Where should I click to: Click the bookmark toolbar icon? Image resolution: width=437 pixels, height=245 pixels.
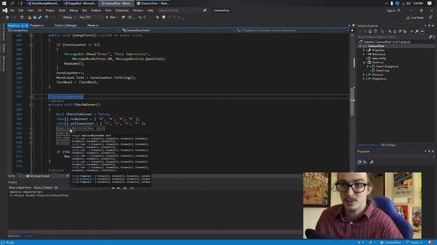coord(164,17)
